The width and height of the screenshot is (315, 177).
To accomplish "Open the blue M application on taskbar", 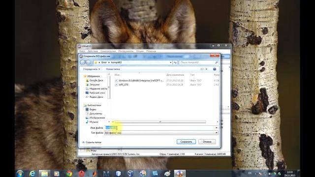I will (x=106, y=174).
